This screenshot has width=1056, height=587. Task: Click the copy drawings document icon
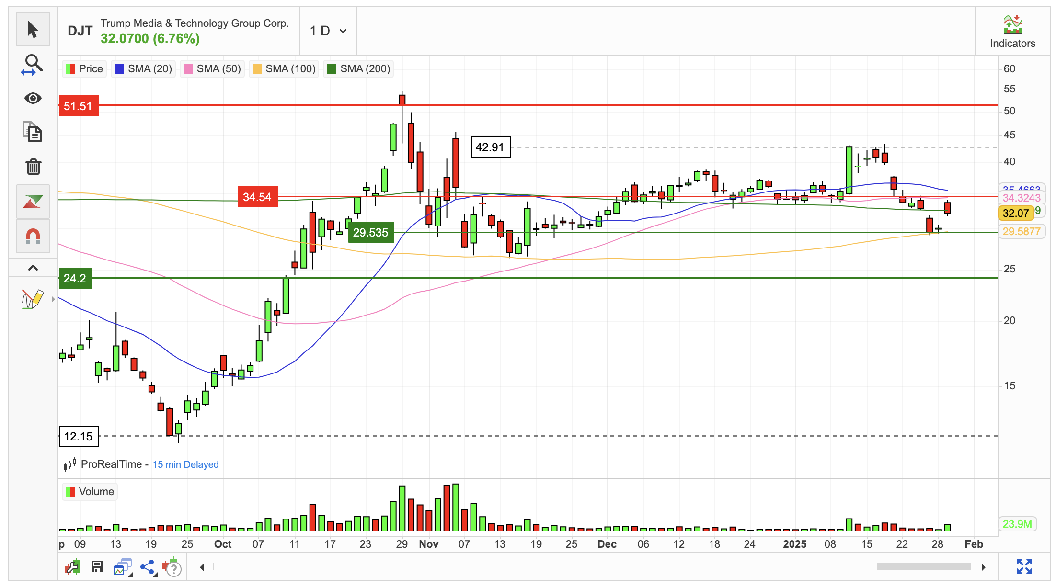point(33,132)
